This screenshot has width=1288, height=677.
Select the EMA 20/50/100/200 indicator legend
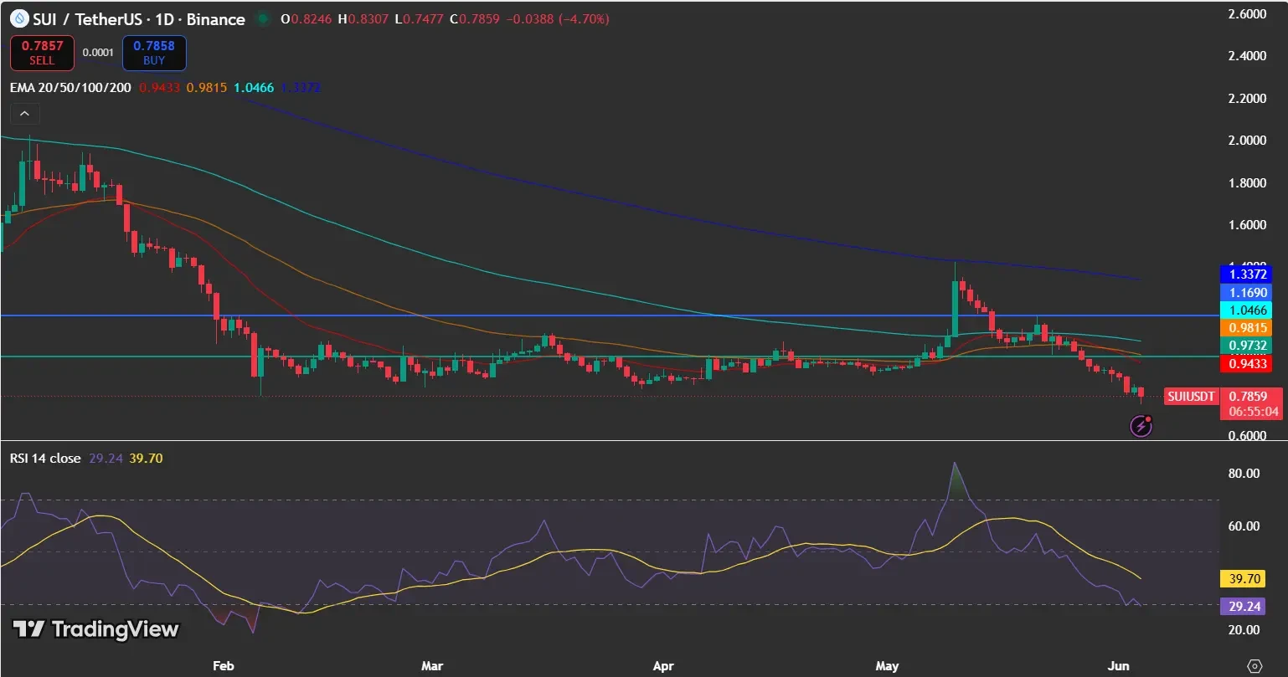(x=70, y=87)
